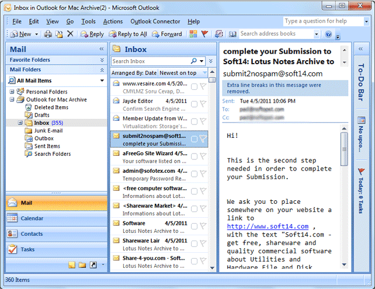Click the Search address books field

[x=276, y=34]
